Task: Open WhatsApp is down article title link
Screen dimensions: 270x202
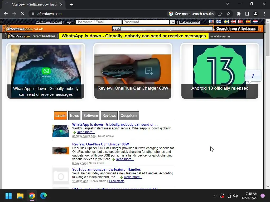Action: [115, 124]
